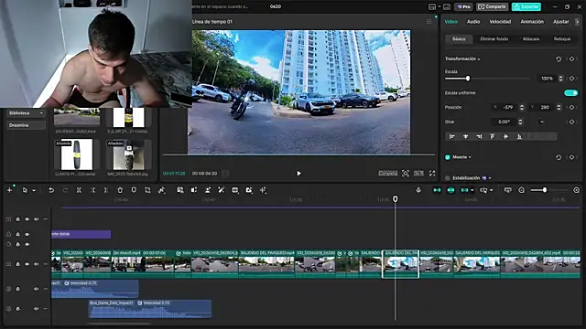Toggle the main track magnet icon
586x329 pixels.
click(437, 190)
